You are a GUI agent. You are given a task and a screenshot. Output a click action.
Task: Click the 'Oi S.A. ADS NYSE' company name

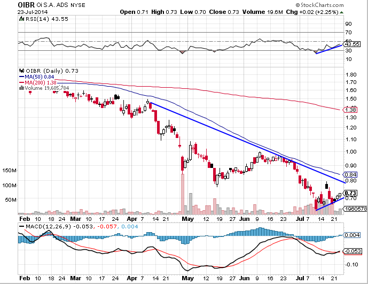pyautogui.click(x=61, y=5)
